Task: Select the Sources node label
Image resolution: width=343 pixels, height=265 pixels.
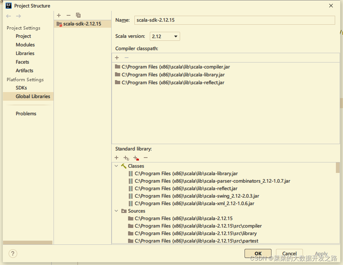Action: click(x=137, y=211)
